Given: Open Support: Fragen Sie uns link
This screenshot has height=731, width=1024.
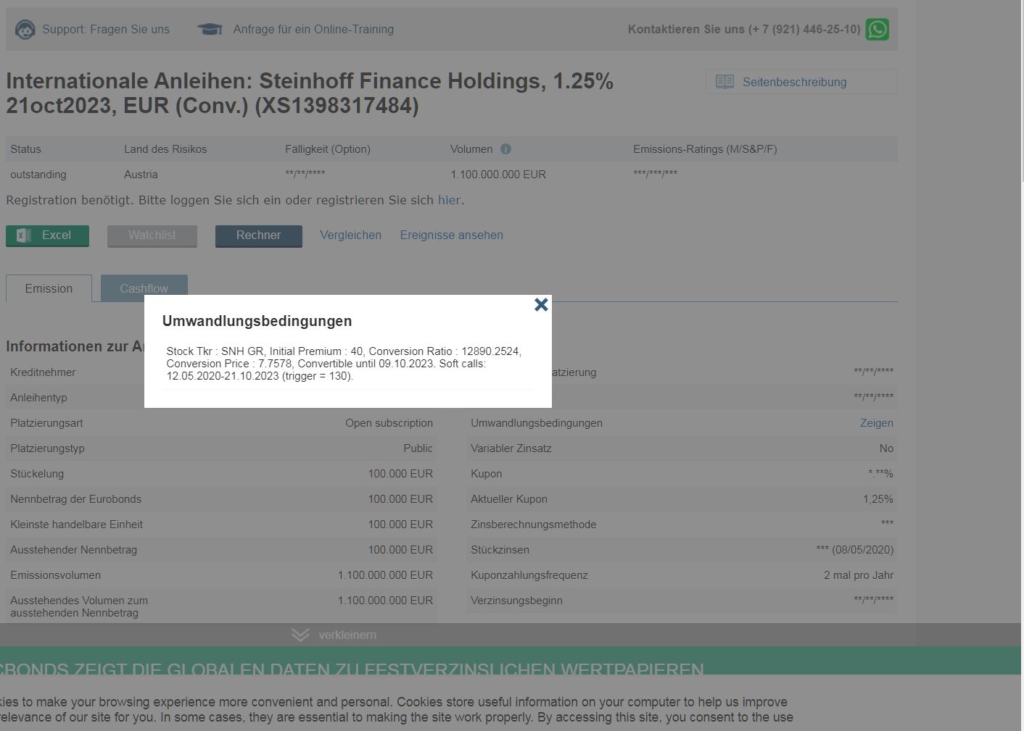Looking at the screenshot, I should tap(106, 30).
